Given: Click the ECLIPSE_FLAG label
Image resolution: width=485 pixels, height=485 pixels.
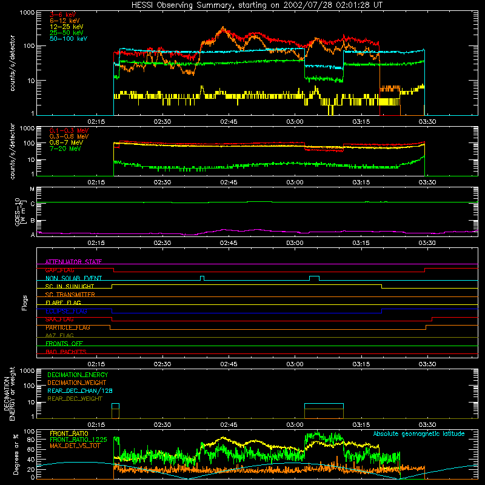Looking at the screenshot, I should coord(66,311).
